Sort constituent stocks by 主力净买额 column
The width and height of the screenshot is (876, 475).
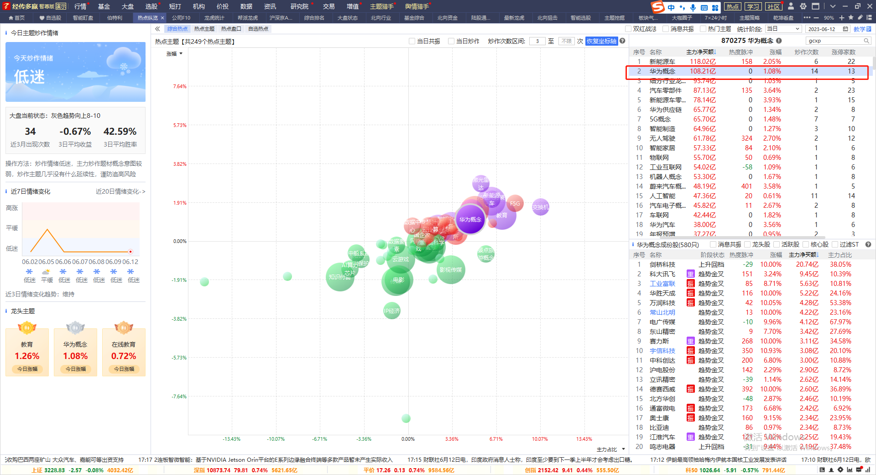804,255
